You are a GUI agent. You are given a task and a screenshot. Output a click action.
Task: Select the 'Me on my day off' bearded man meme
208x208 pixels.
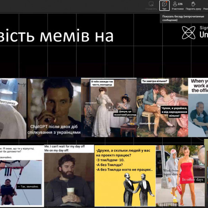(x=69, y=176)
